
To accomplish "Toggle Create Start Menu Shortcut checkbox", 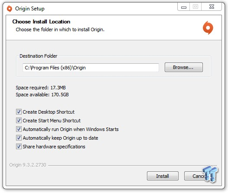I will (x=19, y=121).
